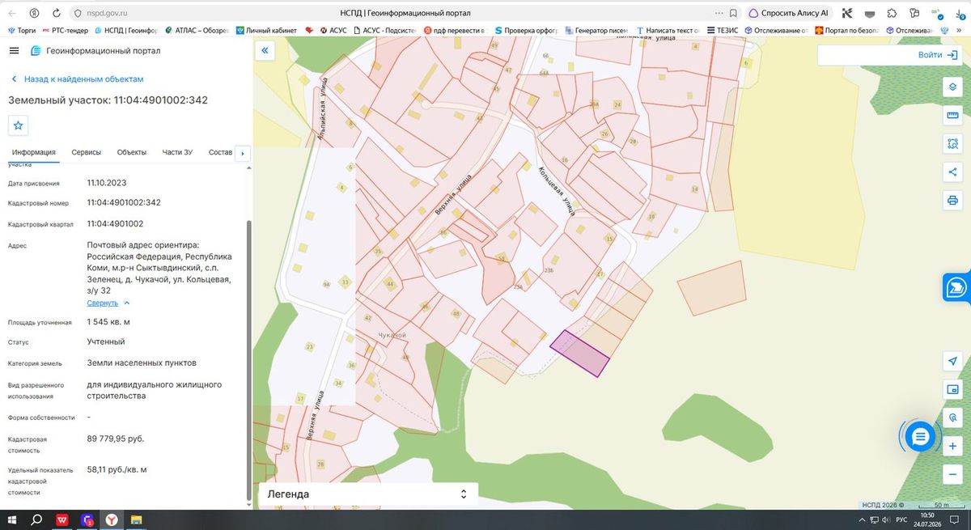
Task: Activate the search-by-area selection tool
Action: pos(952,143)
